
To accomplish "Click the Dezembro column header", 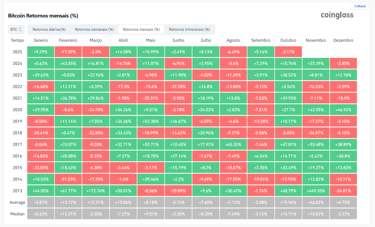I will click(343, 40).
